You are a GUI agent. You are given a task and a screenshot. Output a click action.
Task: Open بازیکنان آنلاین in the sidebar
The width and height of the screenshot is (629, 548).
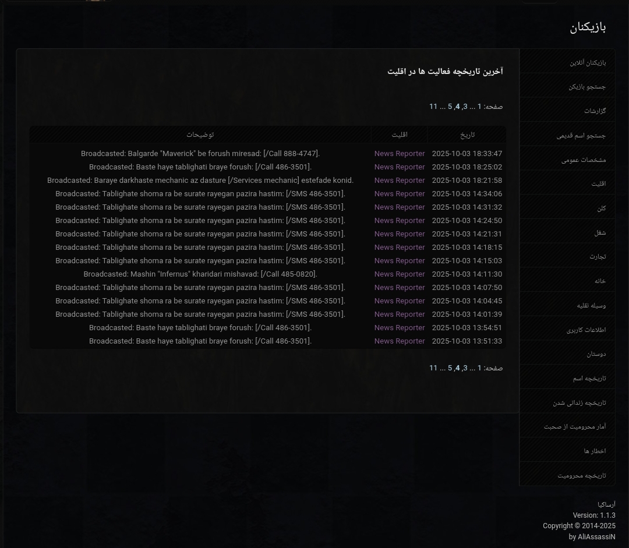point(587,62)
